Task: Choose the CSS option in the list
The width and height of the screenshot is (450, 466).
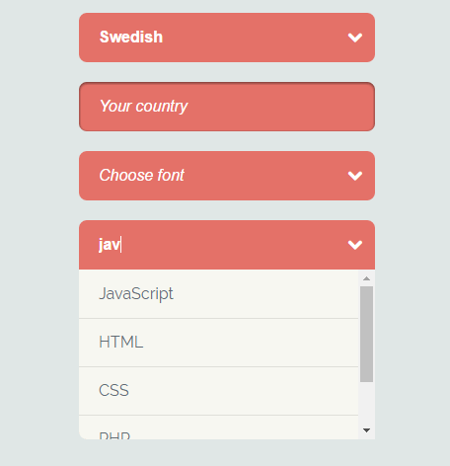Action: pyautogui.click(x=218, y=391)
